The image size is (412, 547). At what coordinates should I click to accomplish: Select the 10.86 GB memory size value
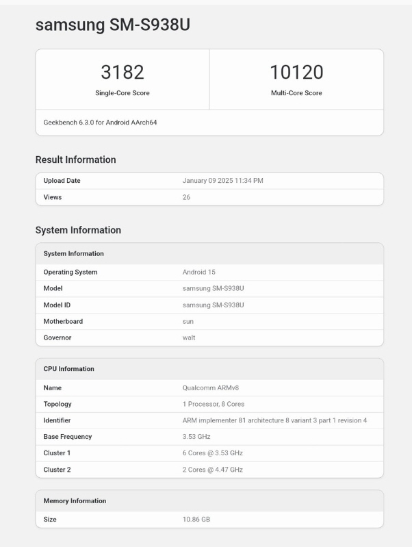click(x=196, y=519)
